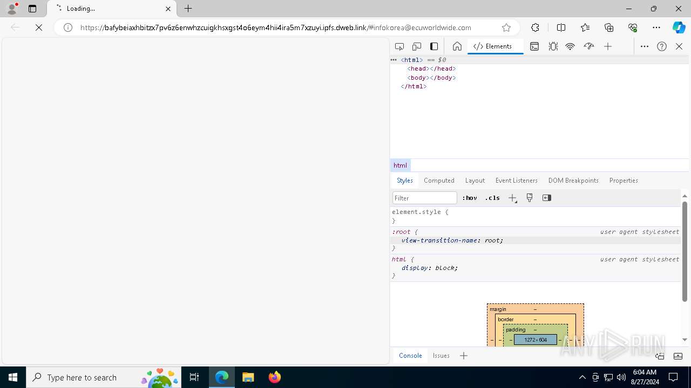
Task: Click the html breadcrumb item
Action: 400,165
